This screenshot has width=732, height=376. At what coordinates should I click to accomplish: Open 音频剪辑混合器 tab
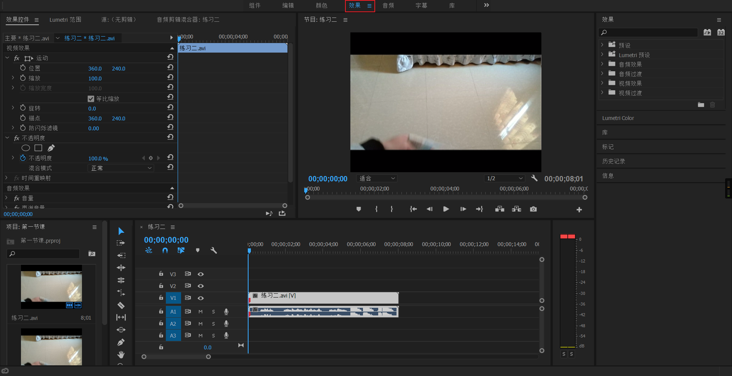[x=188, y=19]
